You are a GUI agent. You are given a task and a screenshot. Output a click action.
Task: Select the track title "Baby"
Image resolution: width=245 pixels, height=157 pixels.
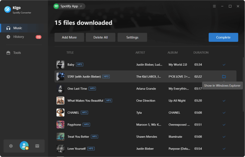coord(71,64)
